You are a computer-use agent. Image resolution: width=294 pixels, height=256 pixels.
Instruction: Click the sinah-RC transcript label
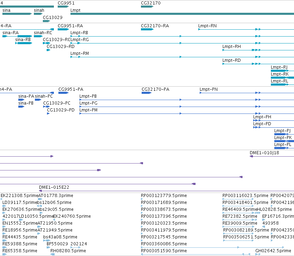click(x=43, y=32)
